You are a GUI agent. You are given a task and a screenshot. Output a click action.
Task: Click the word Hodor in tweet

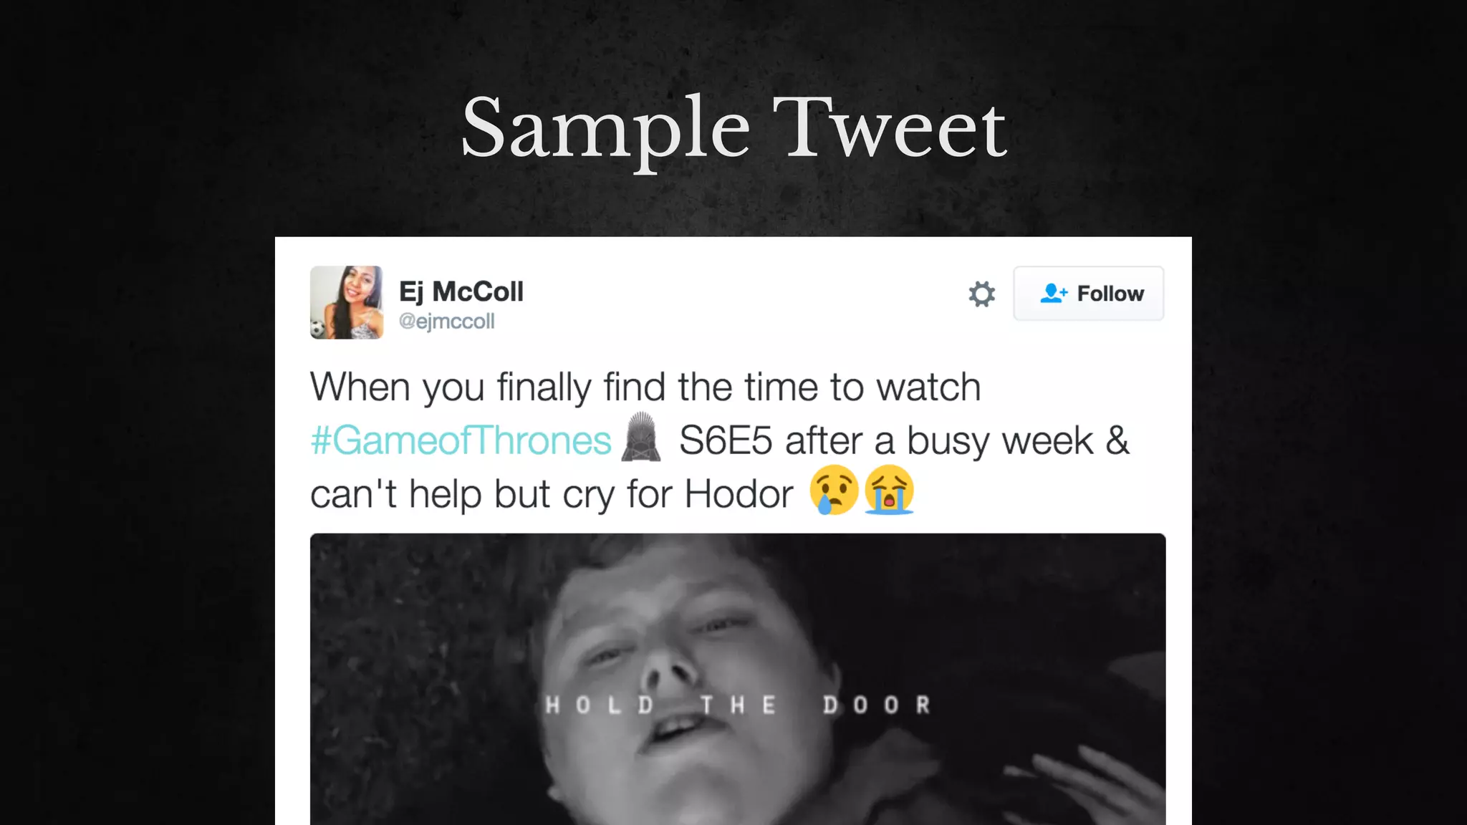tap(739, 493)
